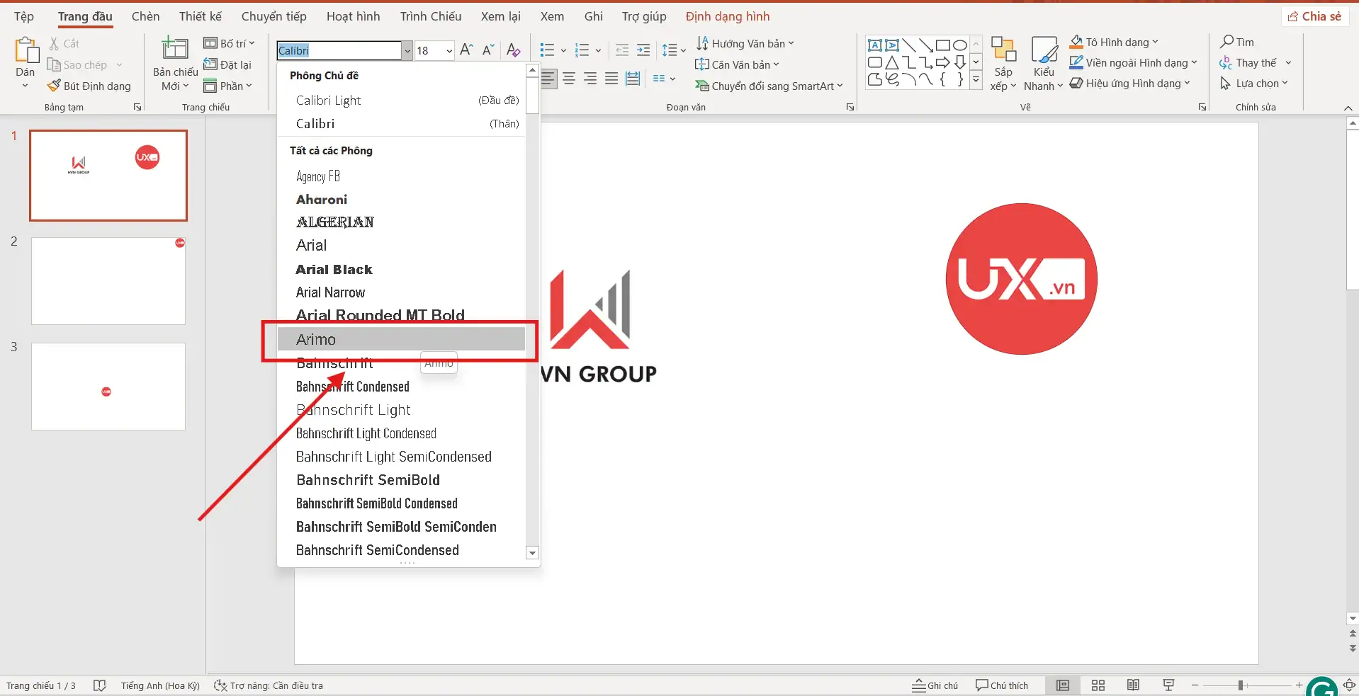
Task: Click the zoom slider handle in status bar
Action: tap(1241, 685)
